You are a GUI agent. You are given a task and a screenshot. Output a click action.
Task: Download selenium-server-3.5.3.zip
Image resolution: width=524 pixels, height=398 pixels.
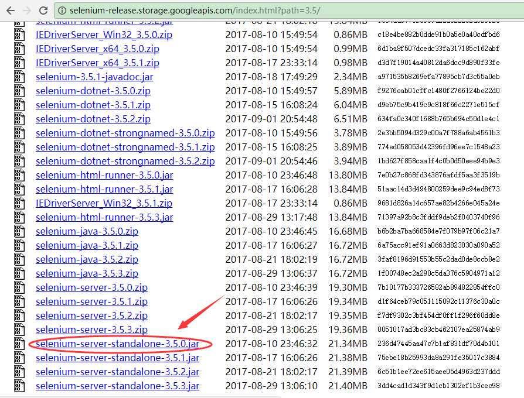91,330
